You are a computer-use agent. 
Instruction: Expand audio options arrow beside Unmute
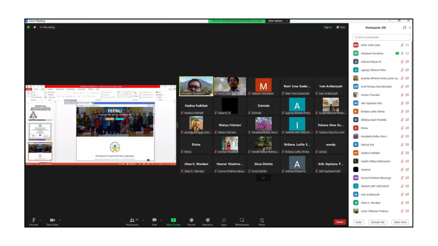pyautogui.click(x=40, y=220)
